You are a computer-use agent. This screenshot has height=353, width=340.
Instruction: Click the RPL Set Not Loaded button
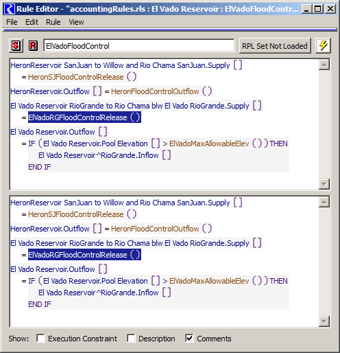[x=275, y=46]
